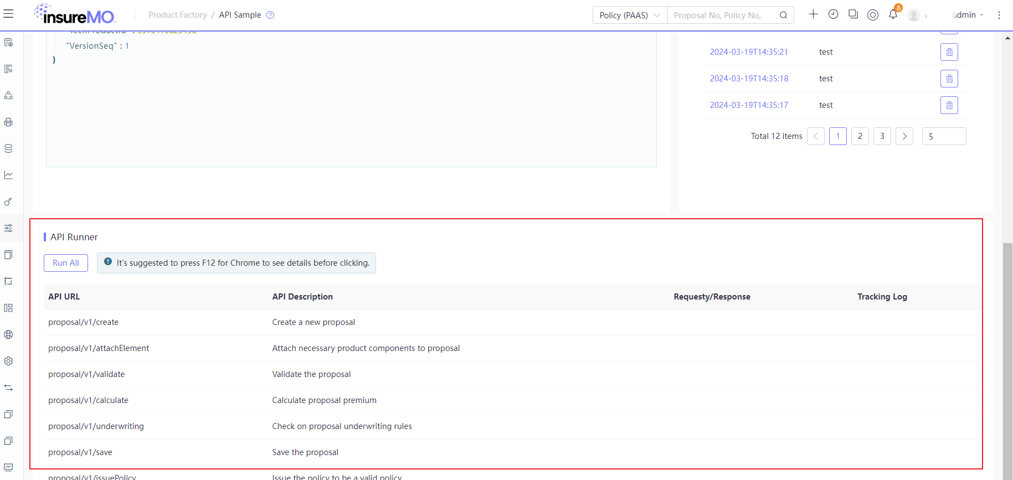Open the 2024-03-19T14:35:18 record link

click(749, 79)
